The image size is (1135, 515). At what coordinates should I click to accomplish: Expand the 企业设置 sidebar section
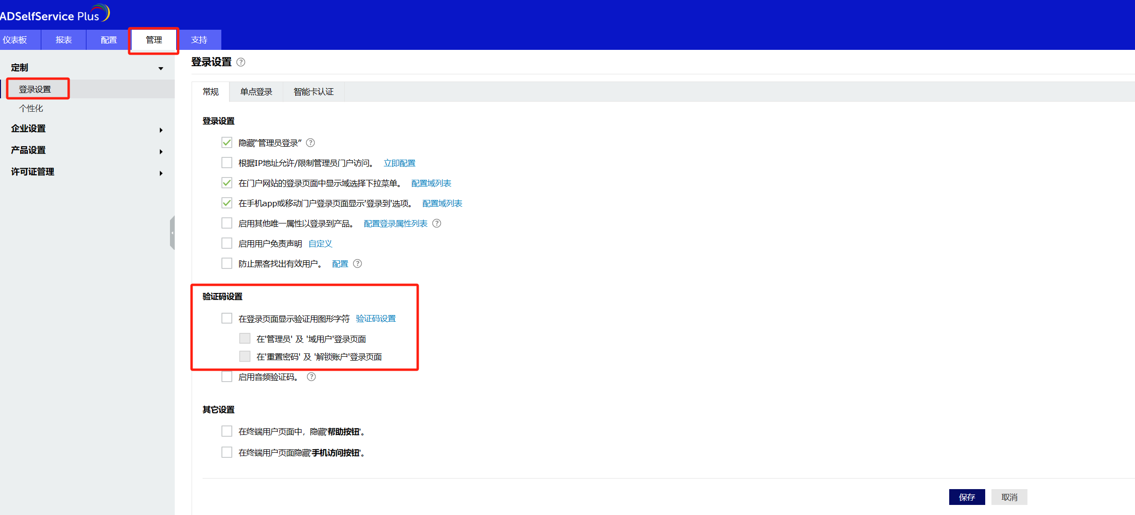click(x=161, y=130)
